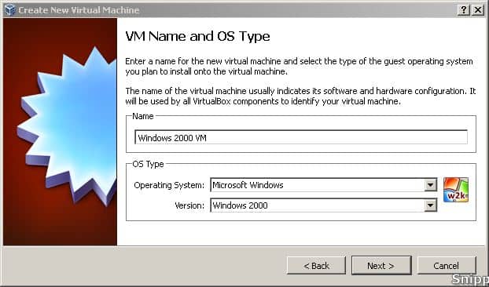Focus the Name field containing Windows 2000 VM

click(301, 137)
